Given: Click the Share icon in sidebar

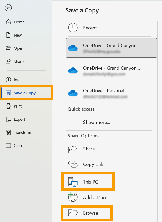Looking at the screenshot, I should coord(8,62).
